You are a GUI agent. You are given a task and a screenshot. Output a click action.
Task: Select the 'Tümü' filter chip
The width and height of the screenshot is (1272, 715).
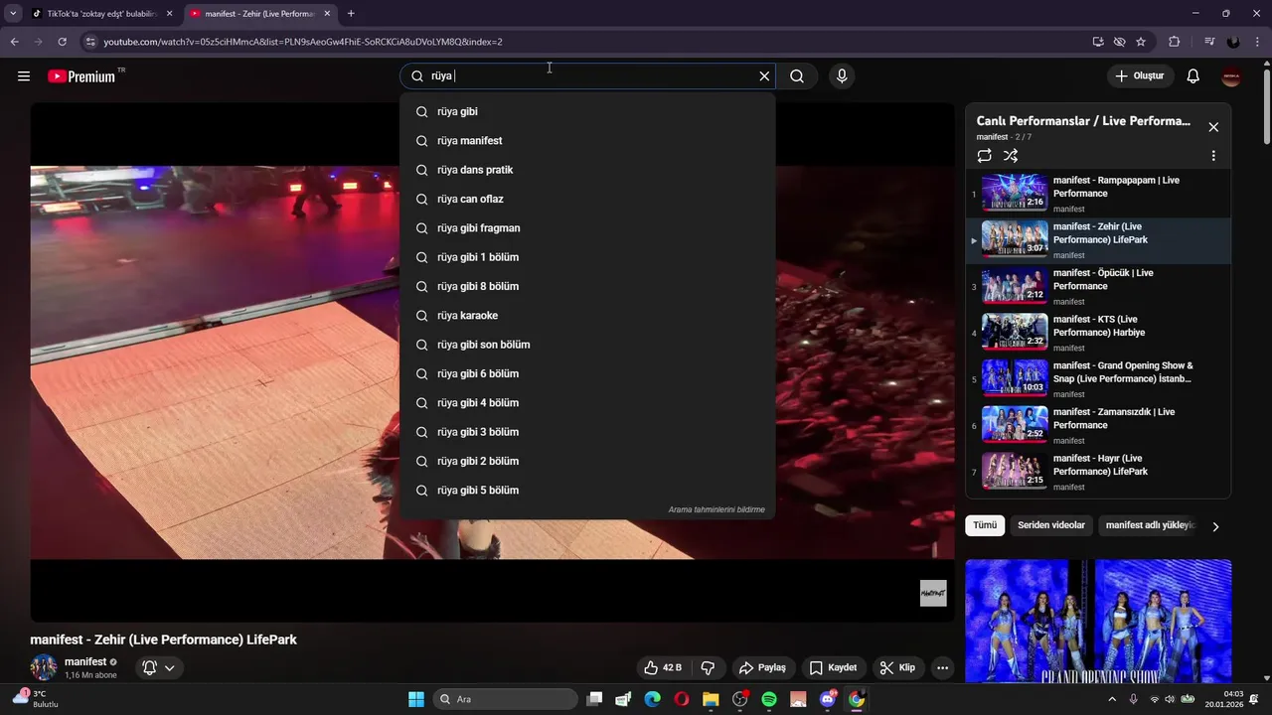coord(985,525)
